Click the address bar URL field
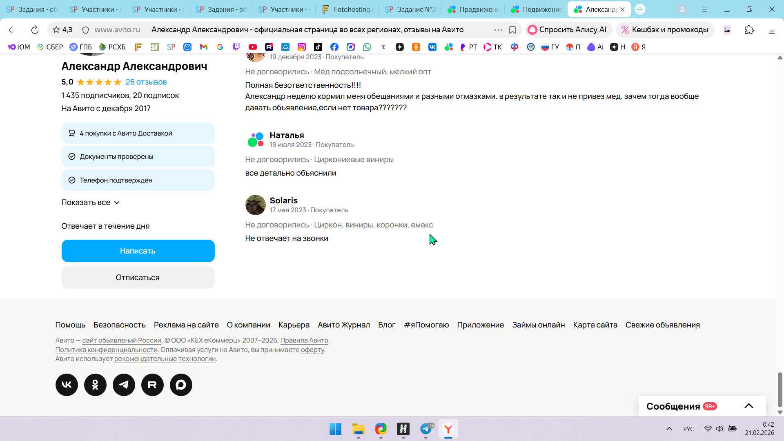Image resolution: width=784 pixels, height=441 pixels. [286, 30]
